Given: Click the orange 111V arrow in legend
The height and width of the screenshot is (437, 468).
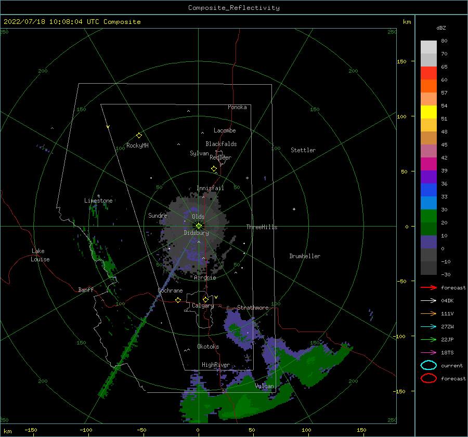Looking at the screenshot, I should (428, 313).
